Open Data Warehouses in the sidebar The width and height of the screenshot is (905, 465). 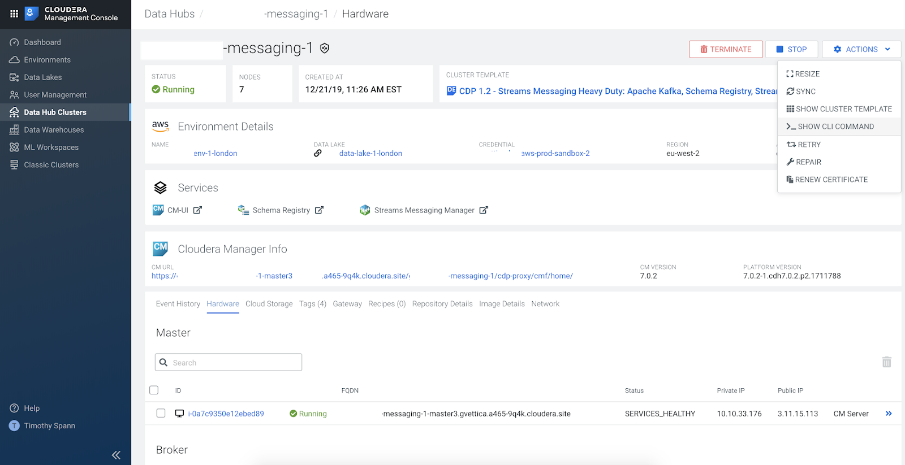54,130
